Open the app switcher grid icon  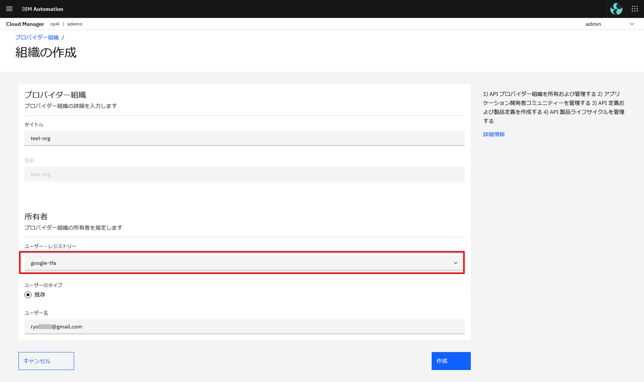point(634,9)
